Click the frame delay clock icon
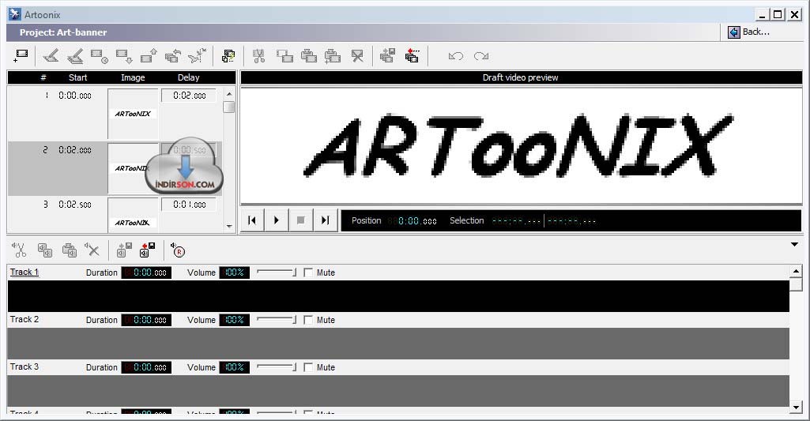The image size is (810, 421). tap(100, 56)
